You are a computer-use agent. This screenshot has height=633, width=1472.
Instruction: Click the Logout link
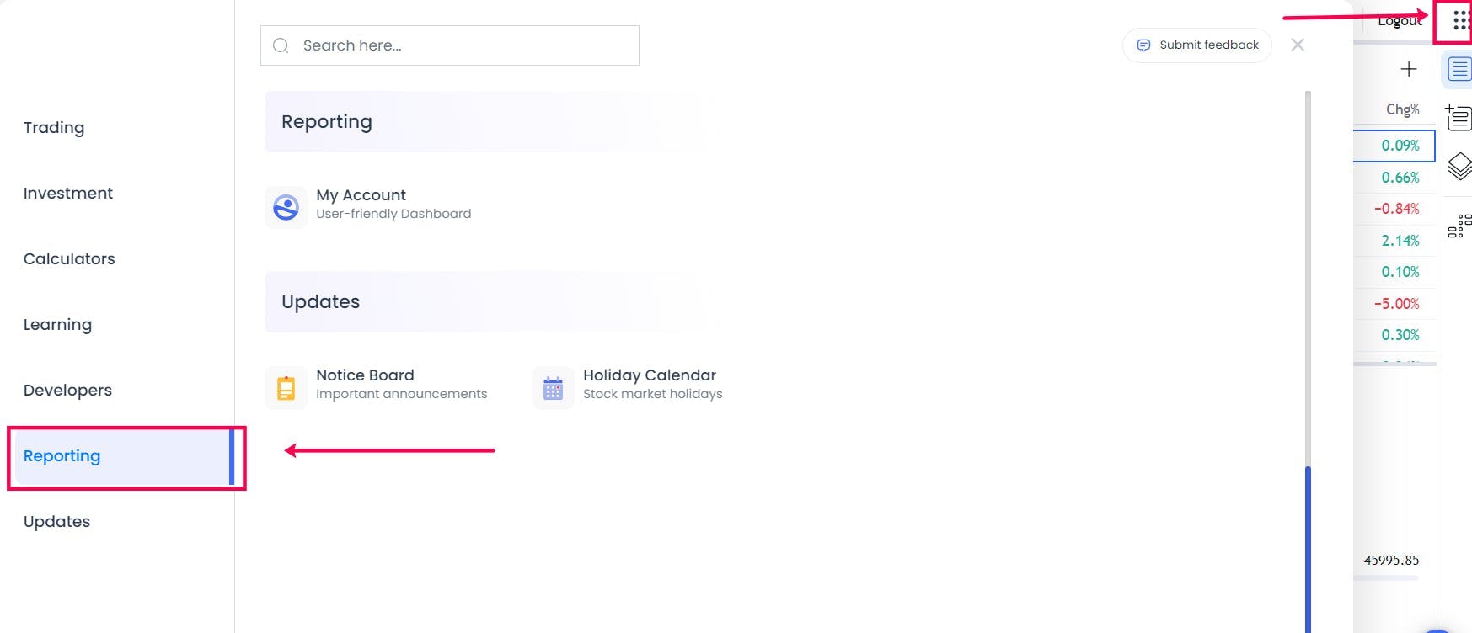pyautogui.click(x=1400, y=21)
